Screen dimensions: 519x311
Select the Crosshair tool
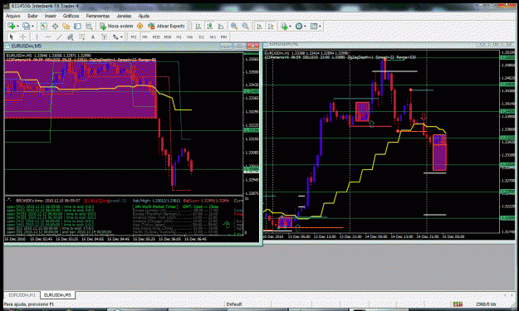[23, 37]
